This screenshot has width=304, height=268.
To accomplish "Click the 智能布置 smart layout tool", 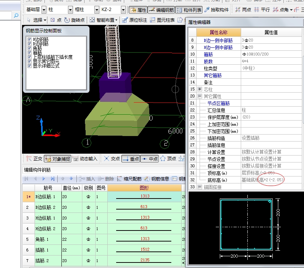I will click(x=102, y=20).
